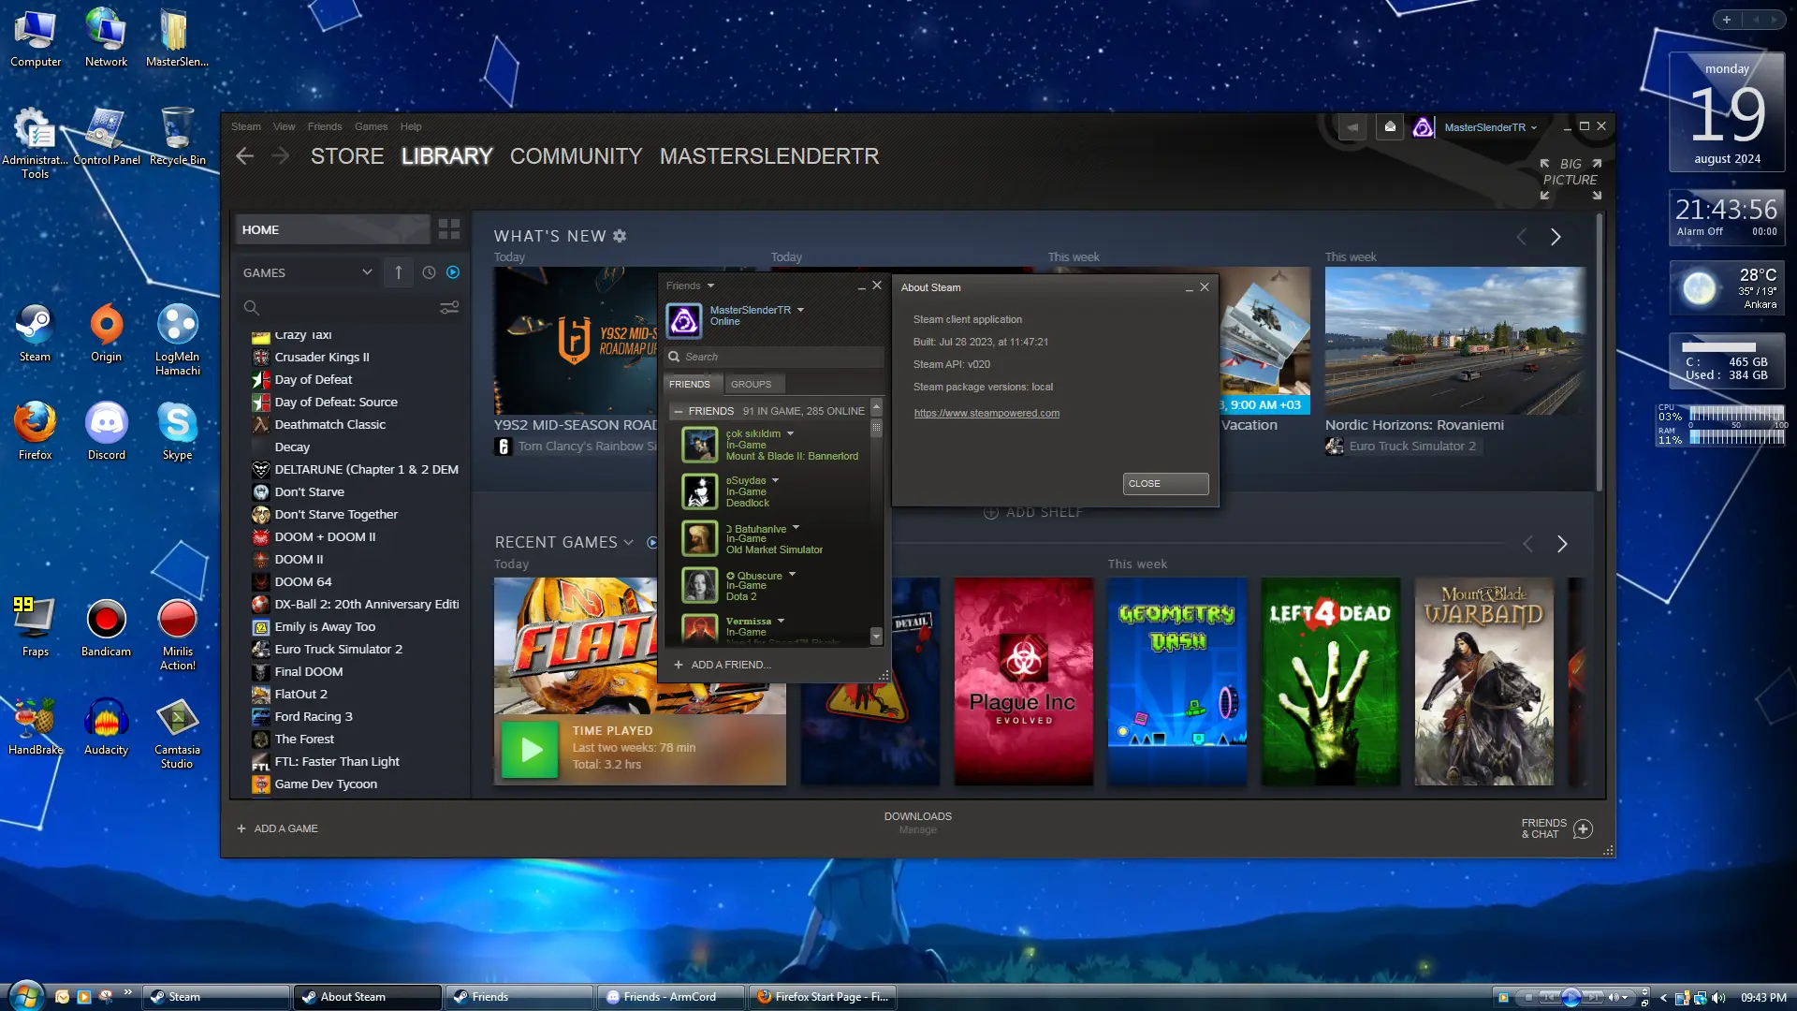
Task: Open DOWNLOADS manager
Action: pyautogui.click(x=918, y=822)
